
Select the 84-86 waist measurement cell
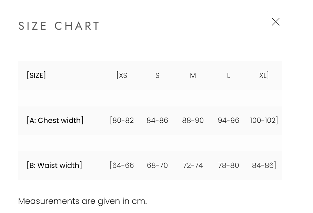pyautogui.click(x=263, y=165)
